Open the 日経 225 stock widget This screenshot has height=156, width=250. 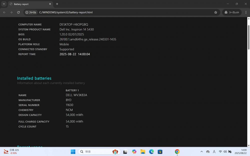pyautogui.click(x=11, y=151)
